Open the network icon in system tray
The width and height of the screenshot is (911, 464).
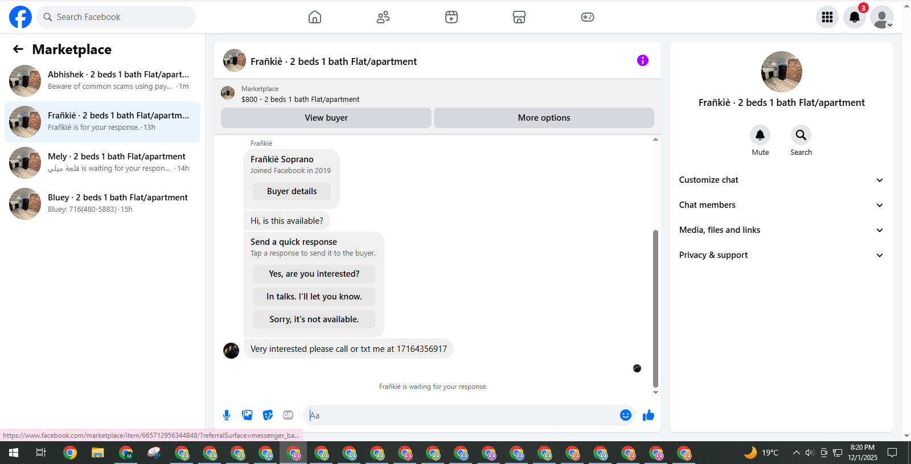(838, 453)
